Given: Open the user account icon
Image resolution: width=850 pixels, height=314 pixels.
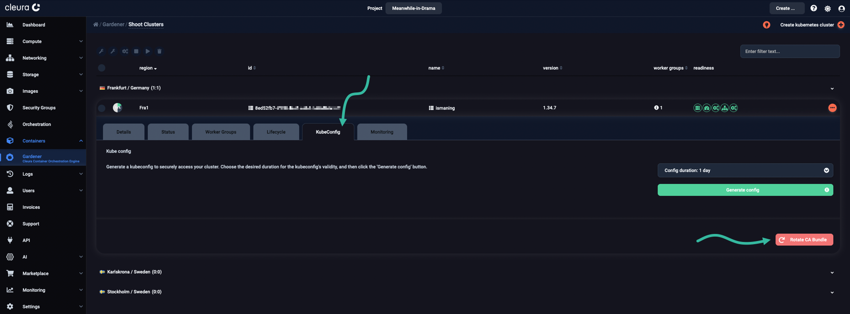Looking at the screenshot, I should 842,8.
